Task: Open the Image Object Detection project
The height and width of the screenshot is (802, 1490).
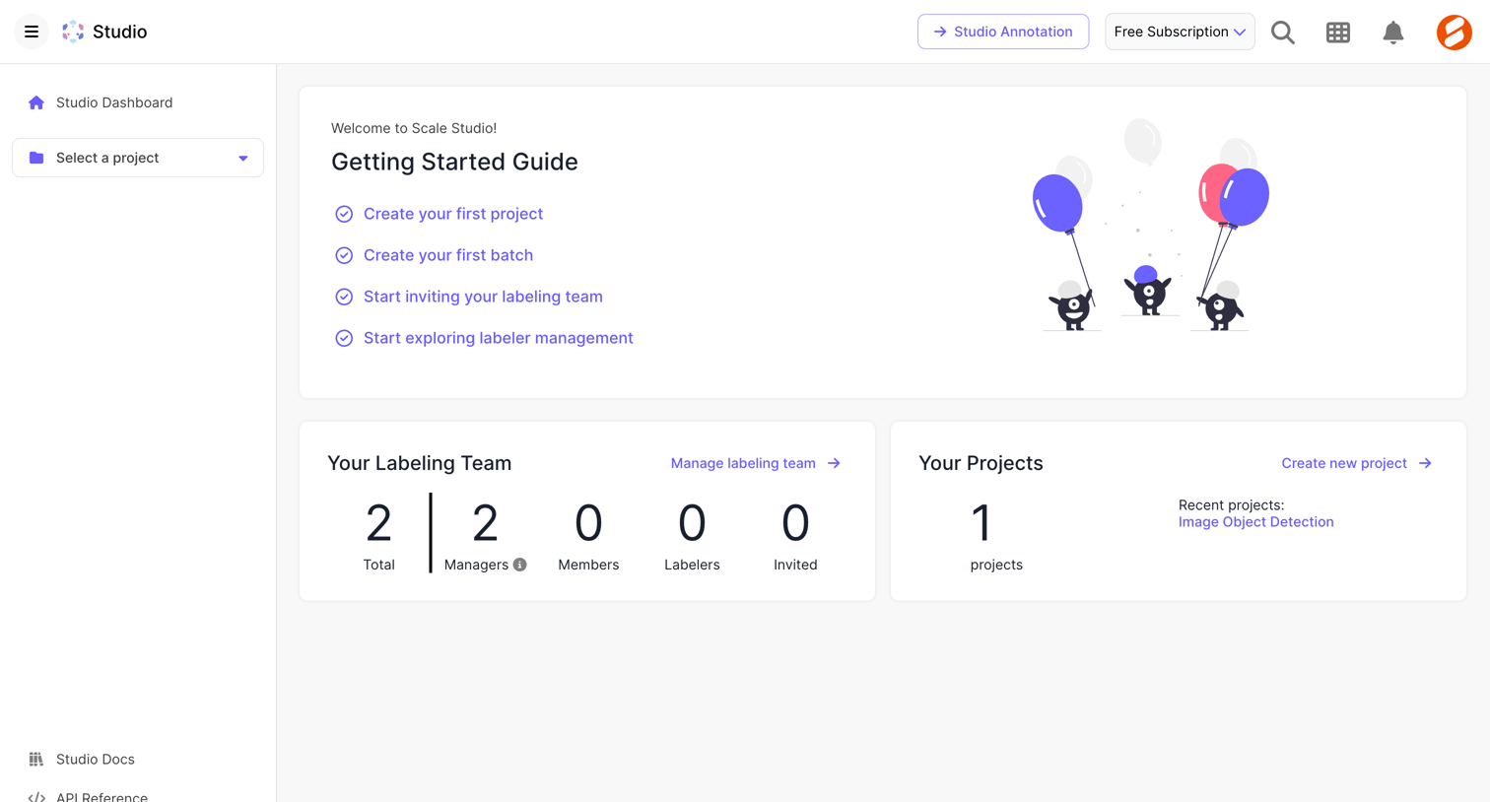Action: pos(1256,522)
